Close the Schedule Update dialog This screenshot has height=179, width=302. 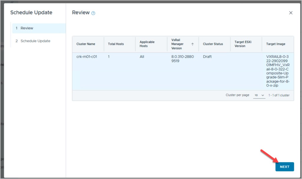(290, 13)
